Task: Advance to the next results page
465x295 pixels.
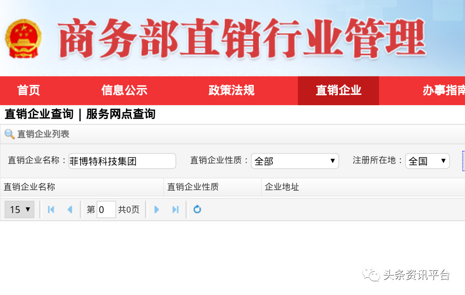Action: click(157, 210)
